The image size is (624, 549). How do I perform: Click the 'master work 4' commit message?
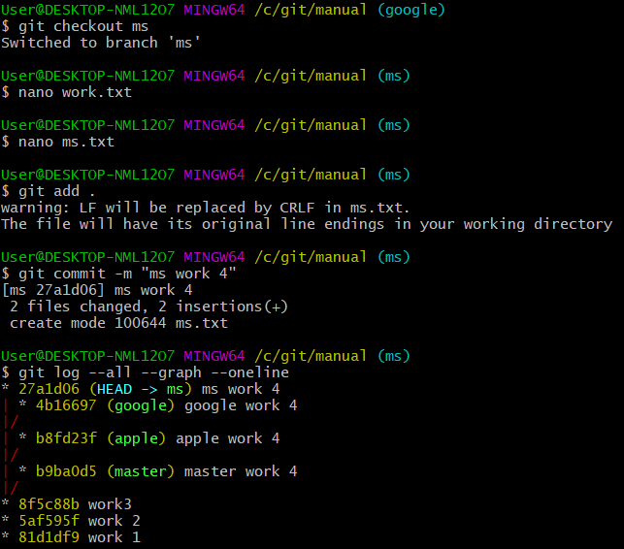coord(241,471)
